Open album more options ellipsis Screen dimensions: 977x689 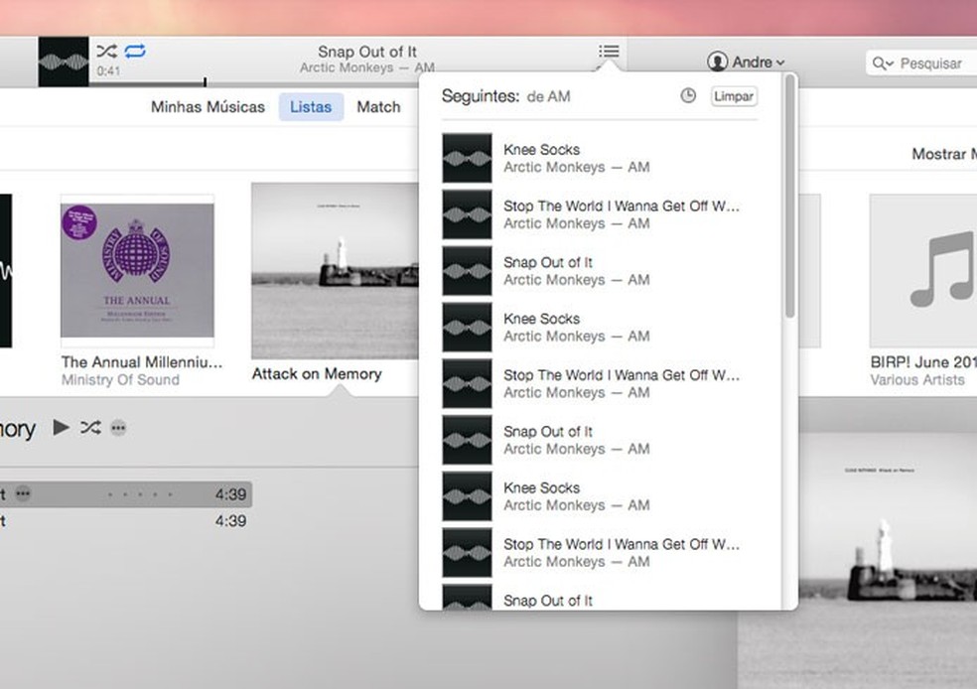[x=118, y=428]
